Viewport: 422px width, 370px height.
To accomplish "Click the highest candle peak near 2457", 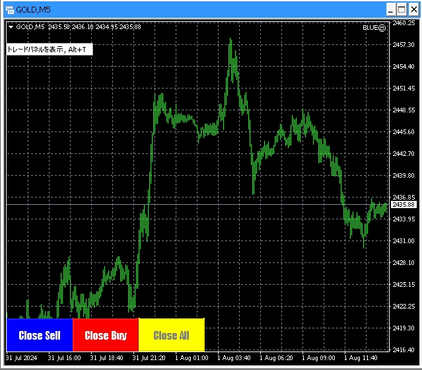I will click(230, 41).
